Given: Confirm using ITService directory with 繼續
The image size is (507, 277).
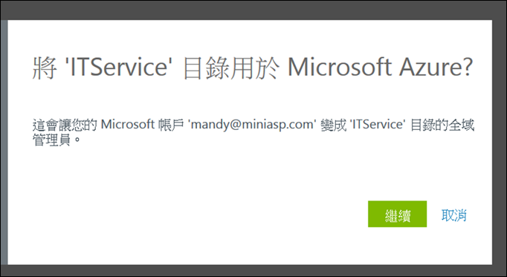Looking at the screenshot, I should [x=397, y=214].
